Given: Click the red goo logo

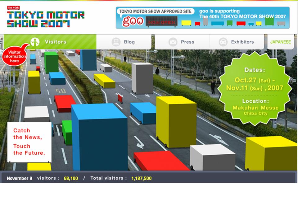Looking at the screenshot, I should pyautogui.click(x=133, y=21).
